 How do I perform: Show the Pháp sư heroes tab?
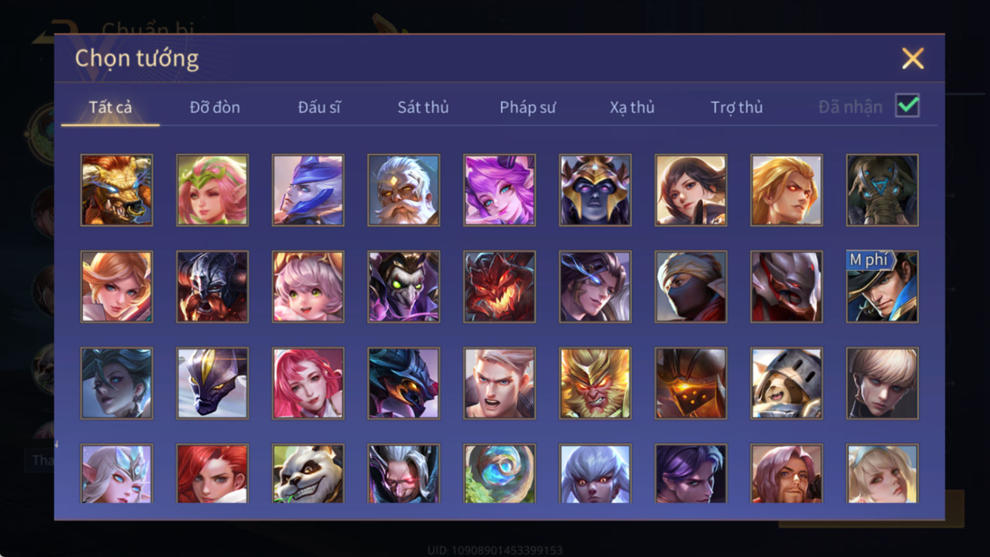(x=528, y=107)
